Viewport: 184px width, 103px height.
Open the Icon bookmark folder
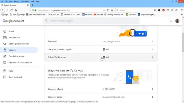point(13,15)
